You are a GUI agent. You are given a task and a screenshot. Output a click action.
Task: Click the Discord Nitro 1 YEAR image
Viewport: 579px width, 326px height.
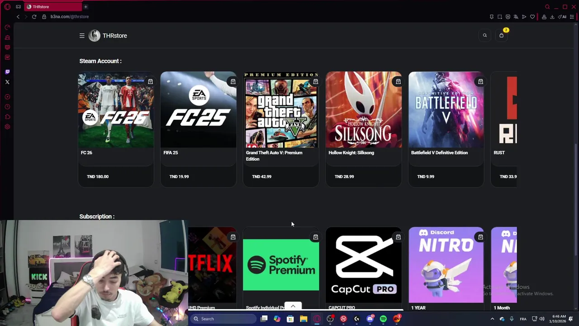[x=446, y=265]
